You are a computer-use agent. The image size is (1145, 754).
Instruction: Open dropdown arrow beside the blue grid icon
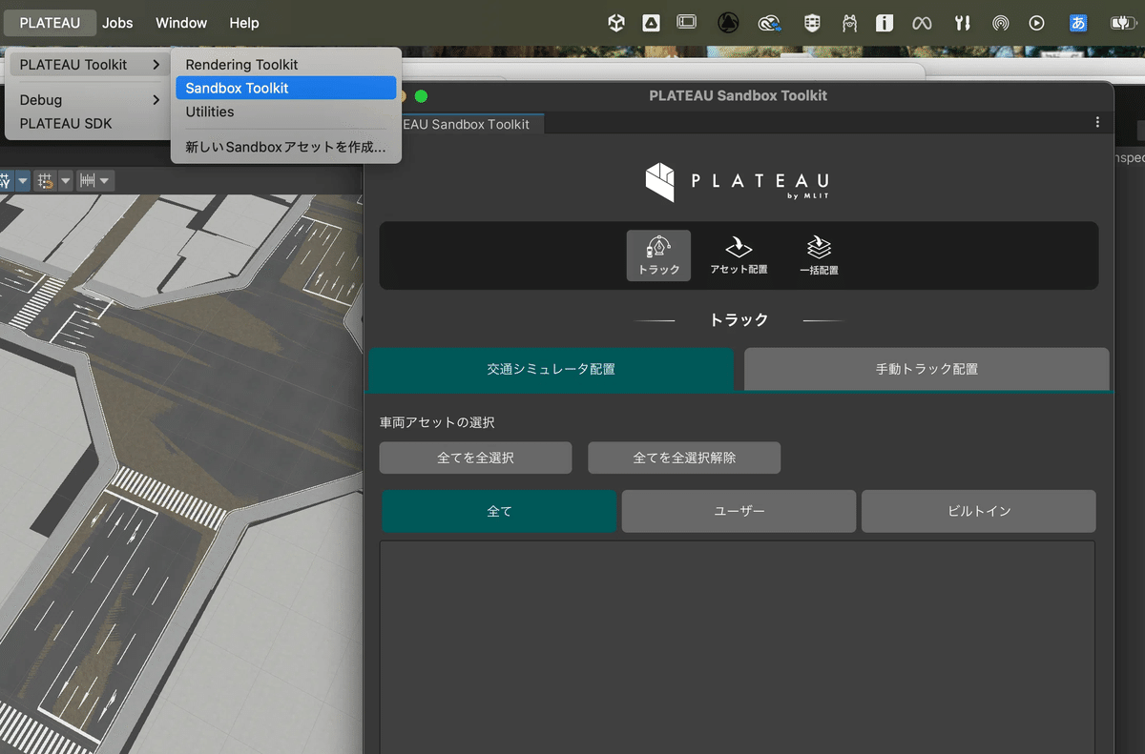[24, 180]
